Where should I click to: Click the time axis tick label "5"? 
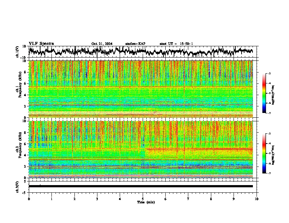(143, 199)
